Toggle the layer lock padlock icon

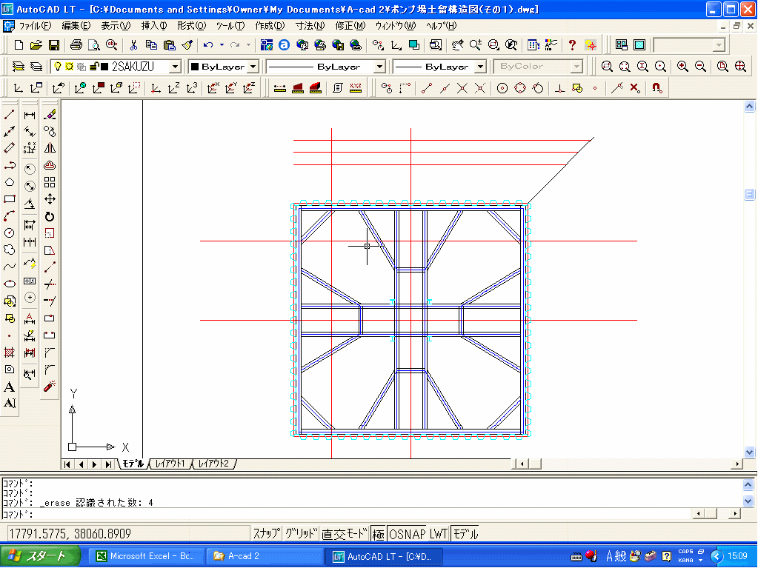95,66
